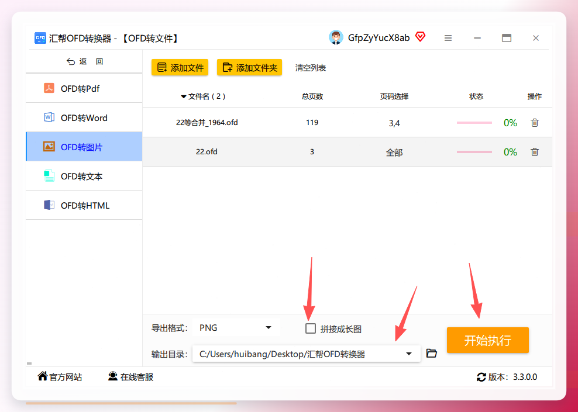The image size is (578, 412).
Task: Remove 22.ofd using its trash icon
Action: 535,152
